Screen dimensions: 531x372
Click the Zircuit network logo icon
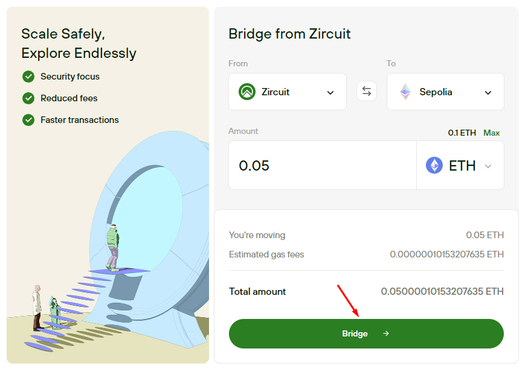point(247,92)
